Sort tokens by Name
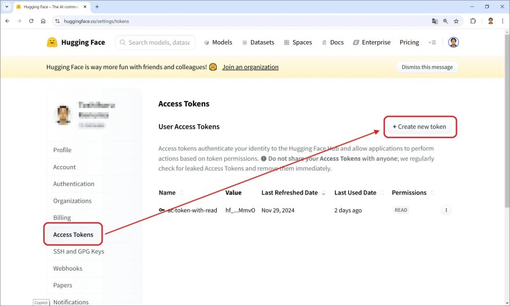This screenshot has width=510, height=306. pos(181,193)
